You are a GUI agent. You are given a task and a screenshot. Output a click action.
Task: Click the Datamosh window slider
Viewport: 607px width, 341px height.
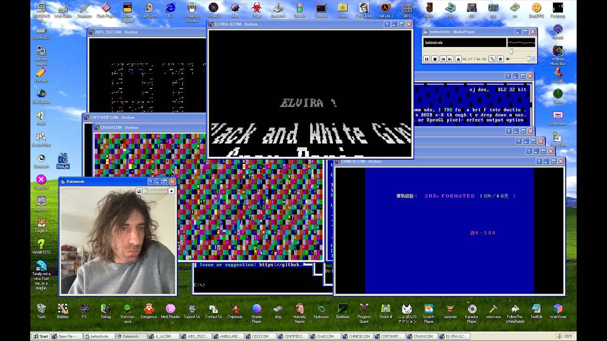pos(156,191)
